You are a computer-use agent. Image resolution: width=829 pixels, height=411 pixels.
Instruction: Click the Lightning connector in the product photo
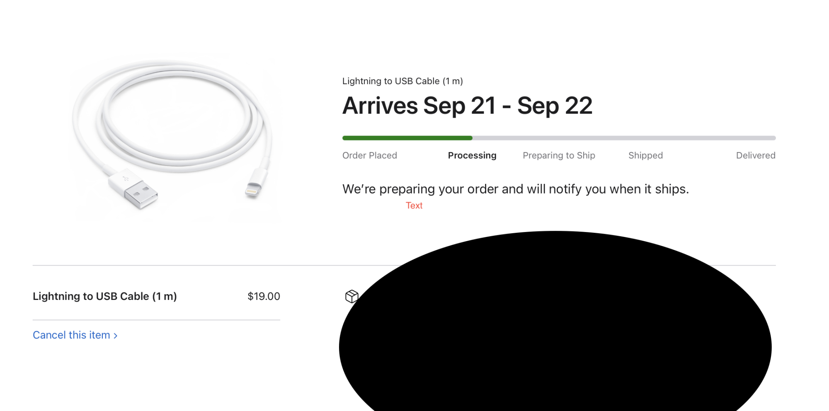[x=253, y=189]
